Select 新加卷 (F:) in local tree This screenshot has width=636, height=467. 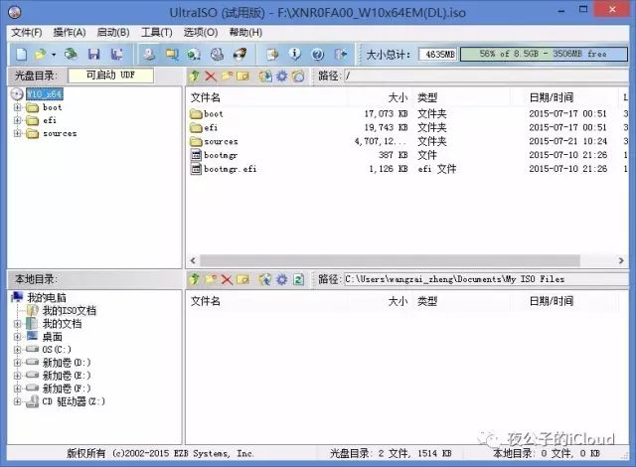[67, 389]
